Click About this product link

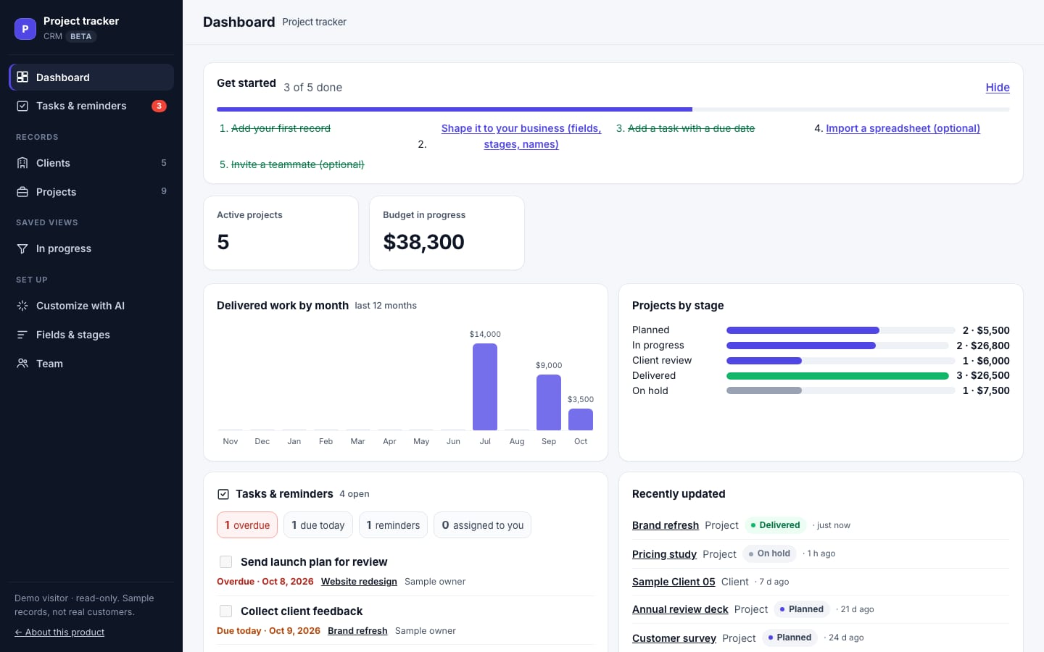[x=59, y=632]
